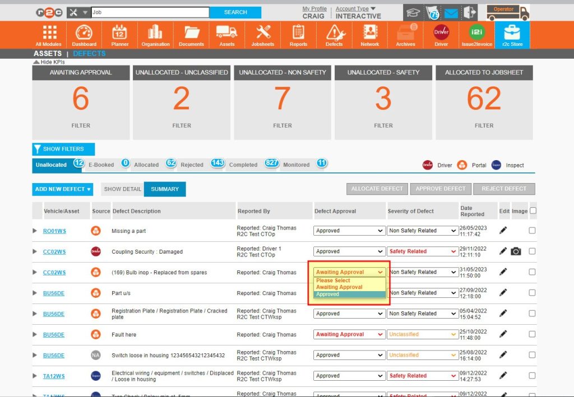
Task: Select the Planner calendar icon
Action: (119, 34)
